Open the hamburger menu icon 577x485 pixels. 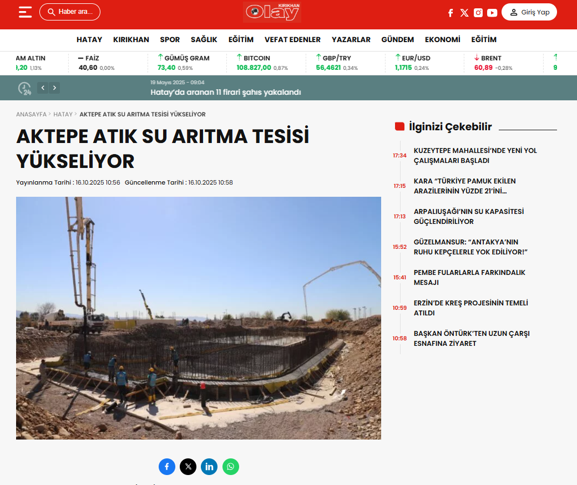[25, 12]
